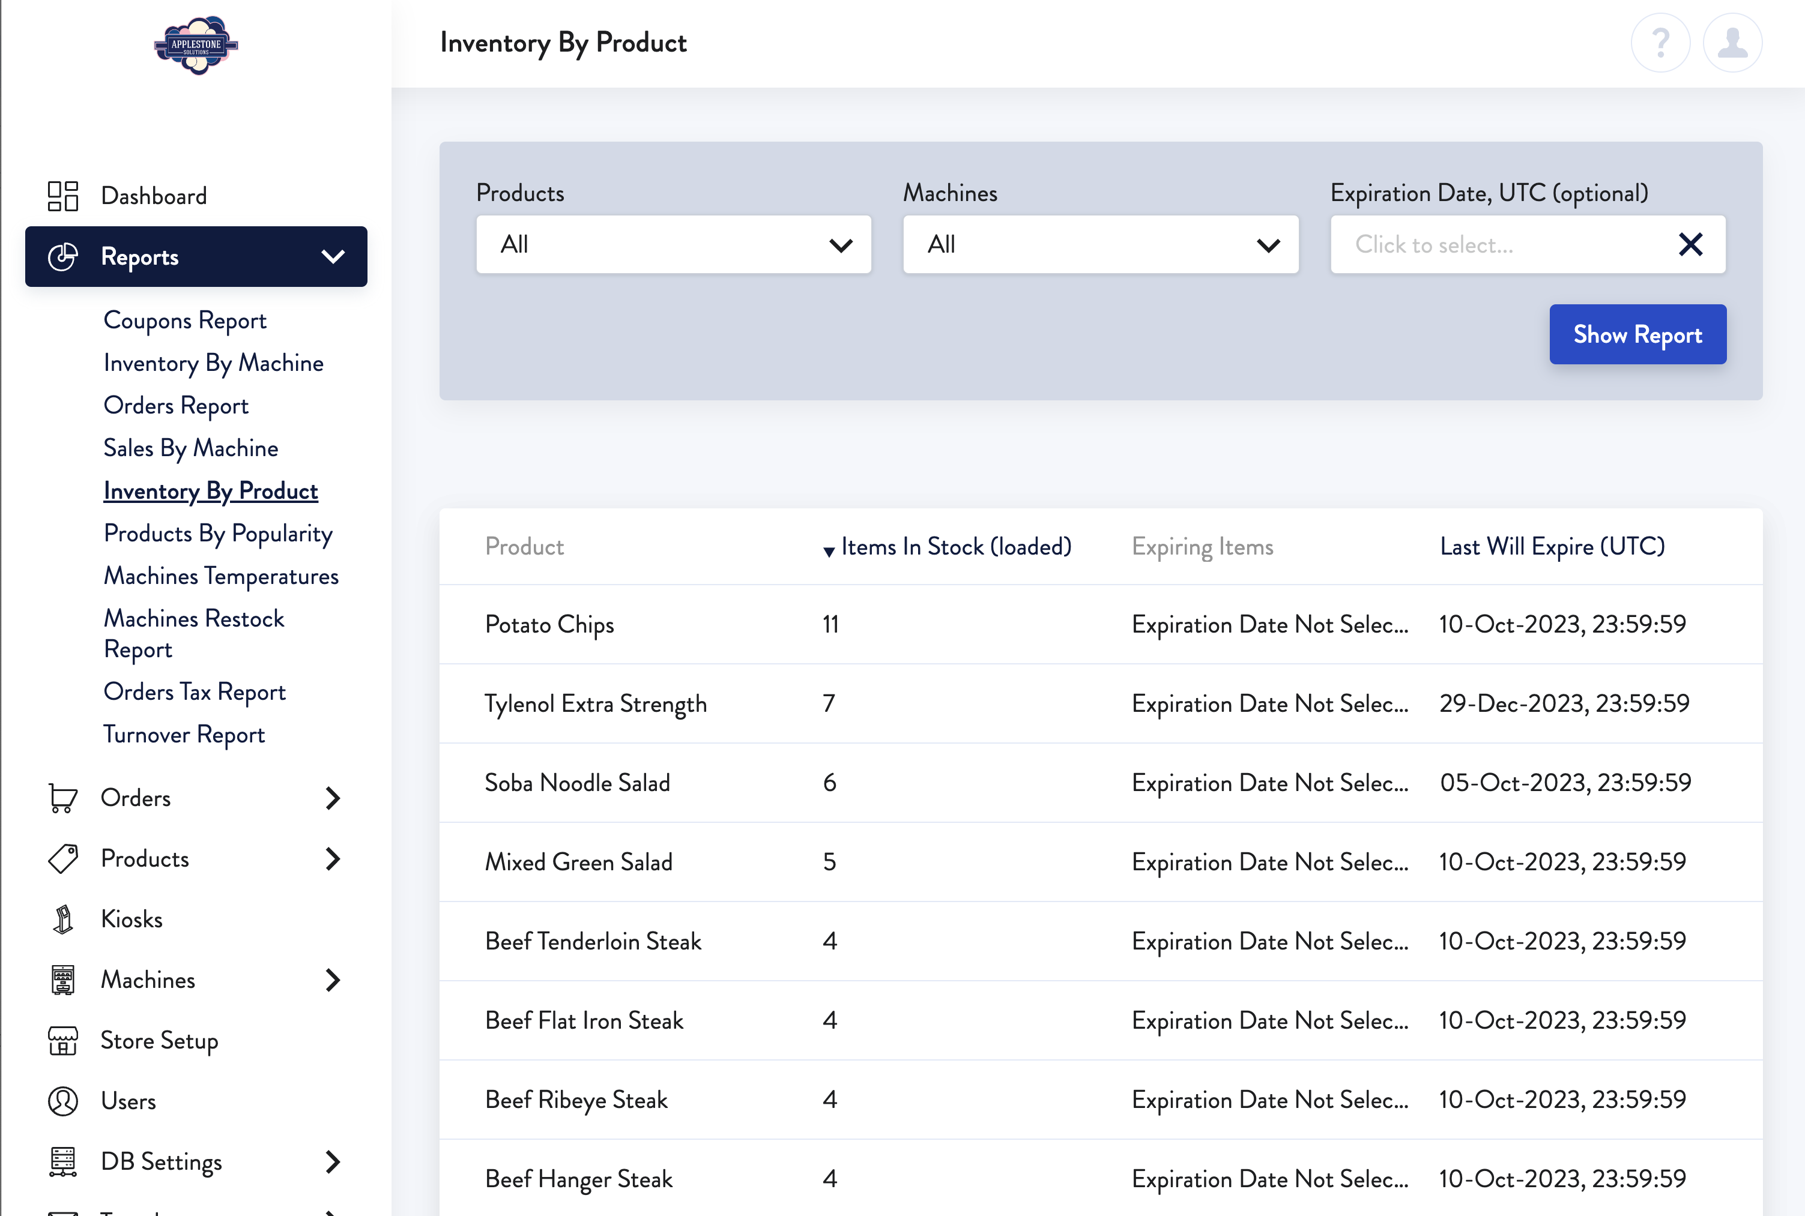Screen dimensions: 1805x1216
Task: Click the Expiration Date input field
Action: point(1528,244)
